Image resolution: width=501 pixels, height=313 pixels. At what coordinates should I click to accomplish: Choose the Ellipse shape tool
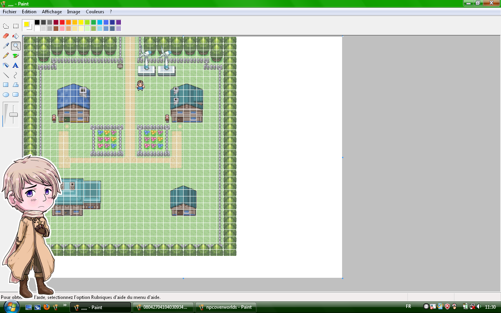(x=6, y=95)
